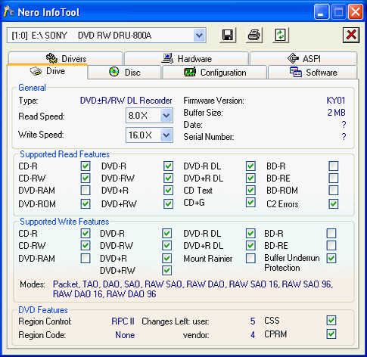Open the drive selection dropdown
Viewport: 367px width, 357px height.
point(199,36)
